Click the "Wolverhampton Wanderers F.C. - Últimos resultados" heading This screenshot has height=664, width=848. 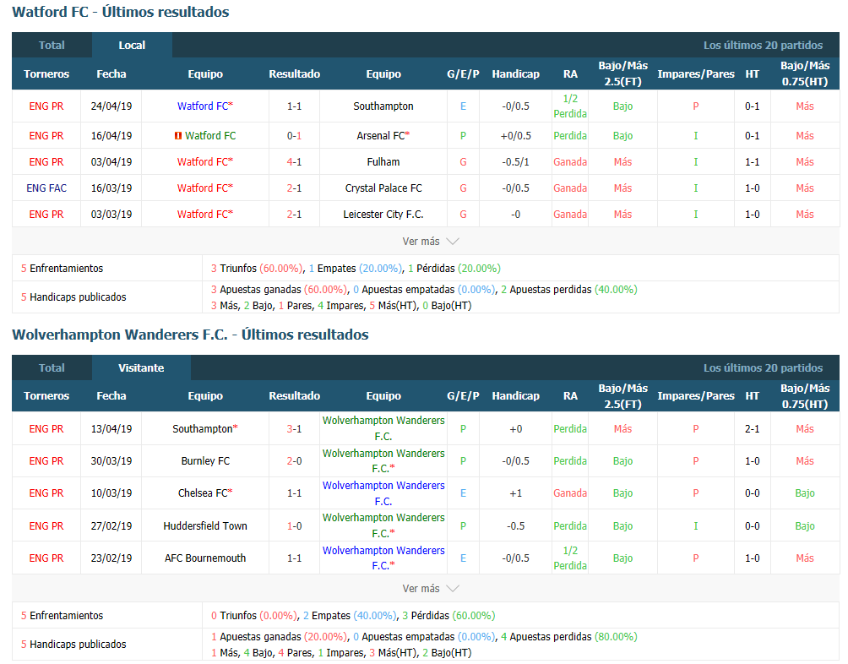[x=190, y=335]
